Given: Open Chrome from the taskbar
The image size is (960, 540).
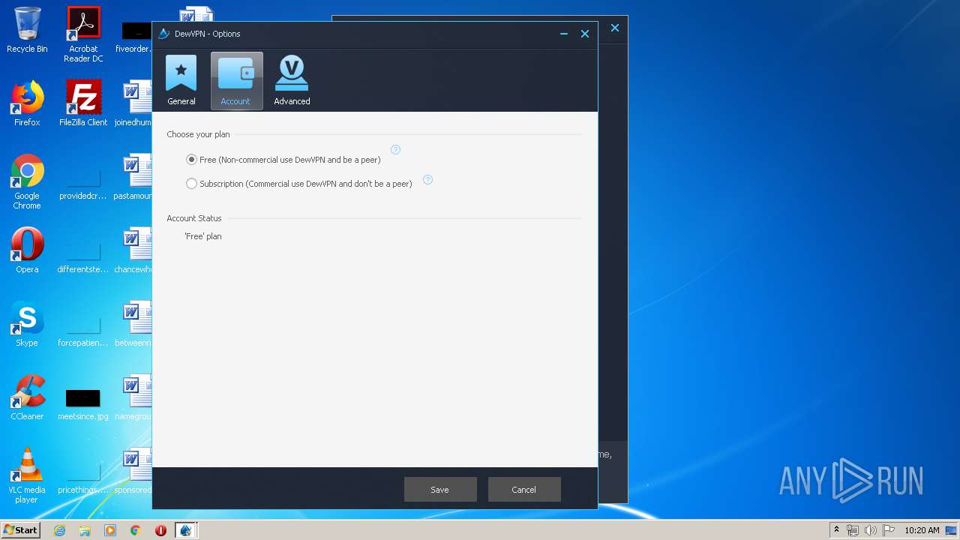Looking at the screenshot, I should coord(136,530).
